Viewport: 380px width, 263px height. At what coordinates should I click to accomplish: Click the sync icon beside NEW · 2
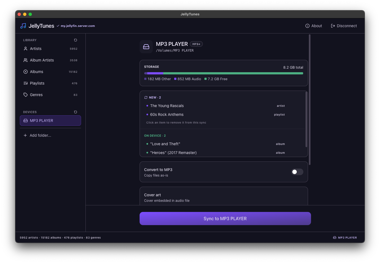[x=146, y=97]
